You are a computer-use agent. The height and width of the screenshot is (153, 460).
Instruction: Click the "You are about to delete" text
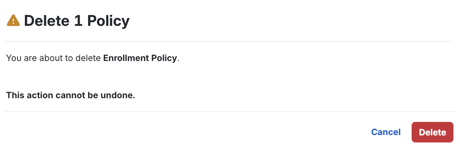click(54, 58)
